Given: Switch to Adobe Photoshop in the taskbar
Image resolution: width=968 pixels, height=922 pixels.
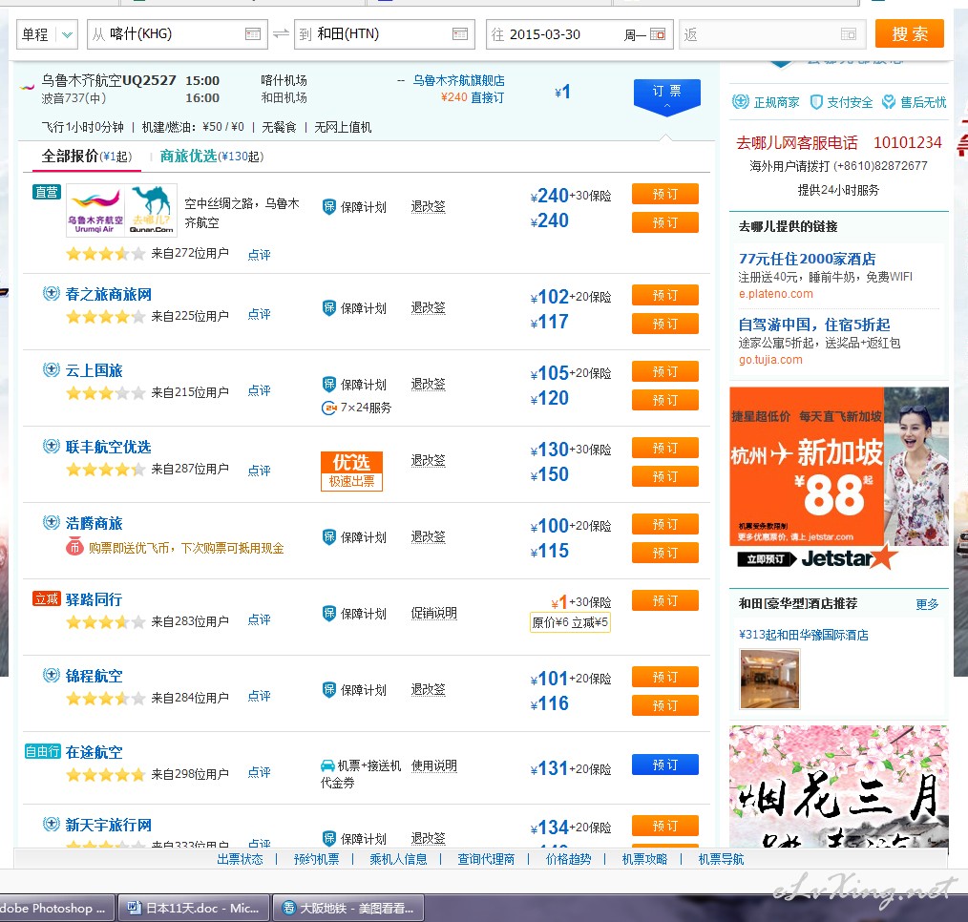Looking at the screenshot, I should pos(56,908).
